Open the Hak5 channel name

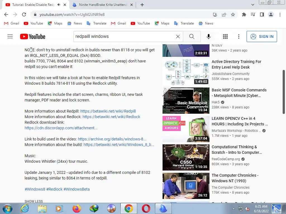[x=216, y=102]
